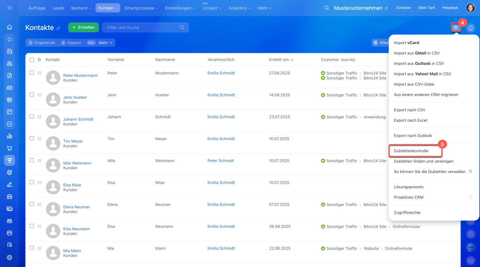Image resolution: width=480 pixels, height=267 pixels.
Task: Open the settings gear at sidebar bottom
Action: pyautogui.click(x=9, y=257)
